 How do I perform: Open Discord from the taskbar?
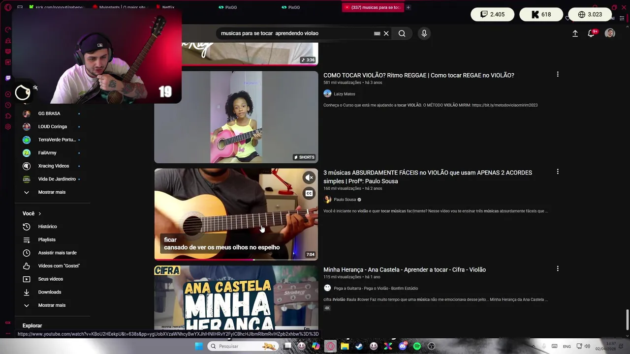[x=403, y=346]
